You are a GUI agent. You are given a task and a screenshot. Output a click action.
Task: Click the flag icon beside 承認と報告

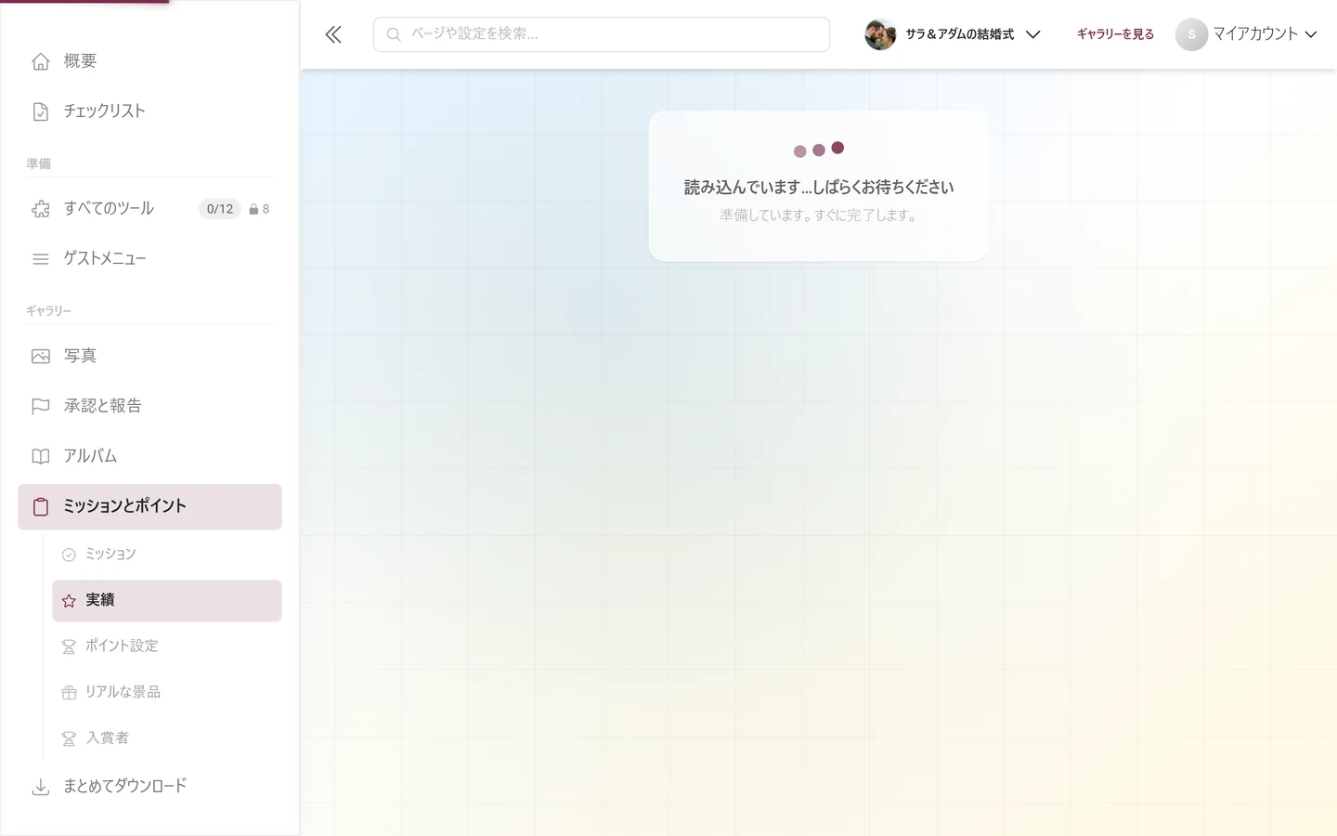click(x=41, y=406)
